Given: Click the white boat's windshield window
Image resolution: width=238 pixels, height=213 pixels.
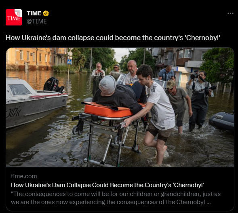Looking at the screenshot, I should (x=20, y=90).
